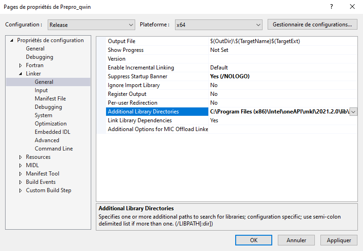Click the Appliquer button
This screenshot has height=251, width=363.
click(x=338, y=240)
